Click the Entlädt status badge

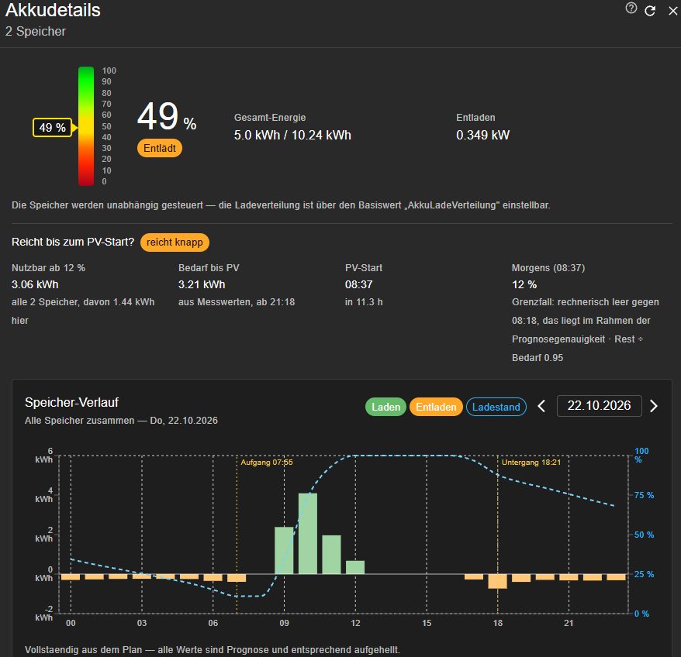tap(160, 149)
